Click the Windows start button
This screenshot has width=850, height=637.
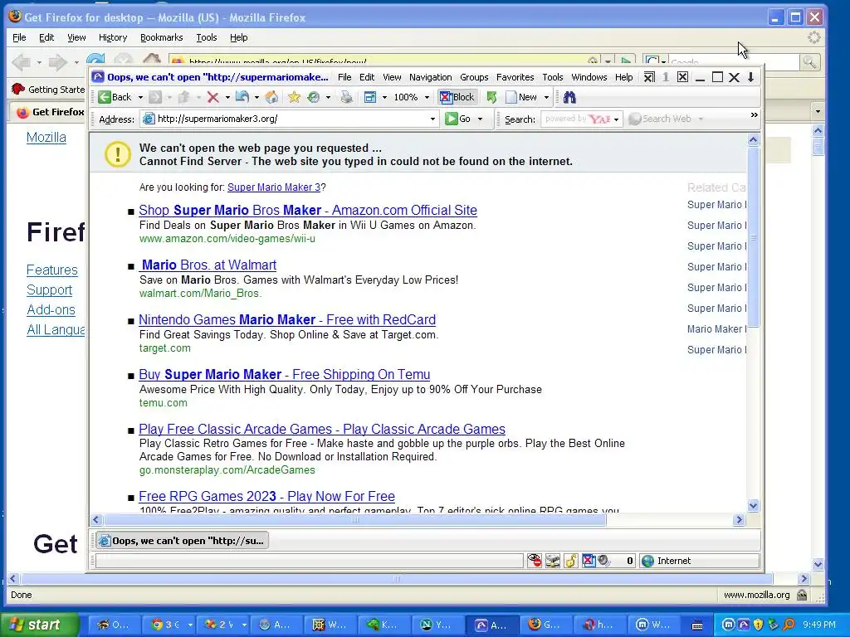[x=39, y=625]
